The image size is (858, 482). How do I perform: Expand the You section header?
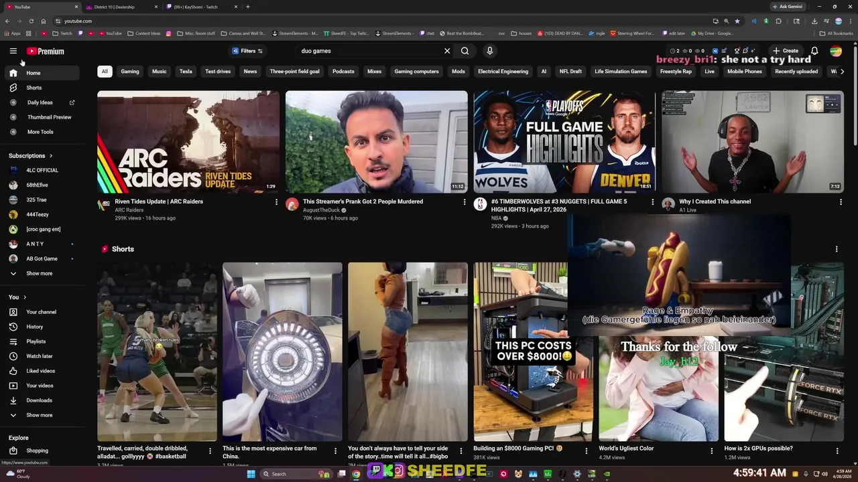tap(17, 297)
